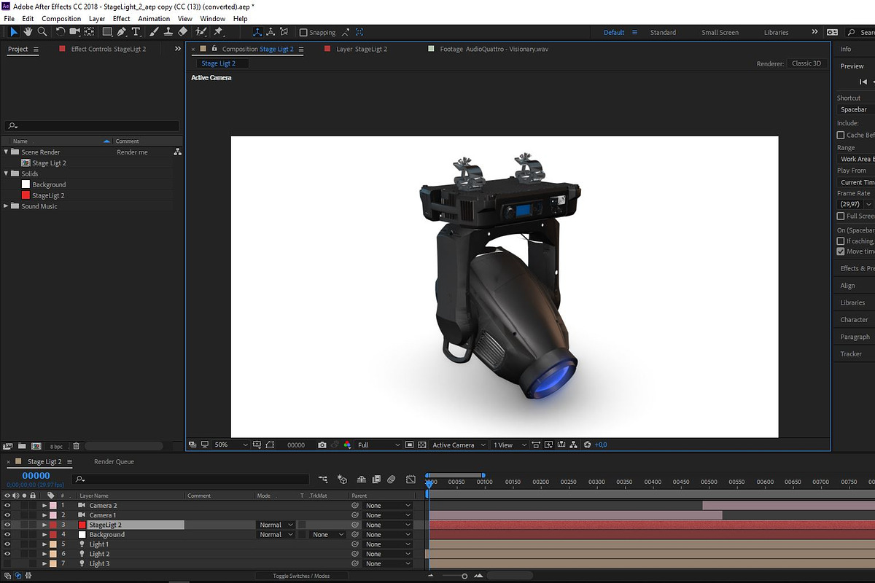Screen dimensions: 875x583
Task: Select the Rectangle shape tool
Action: pos(107,32)
